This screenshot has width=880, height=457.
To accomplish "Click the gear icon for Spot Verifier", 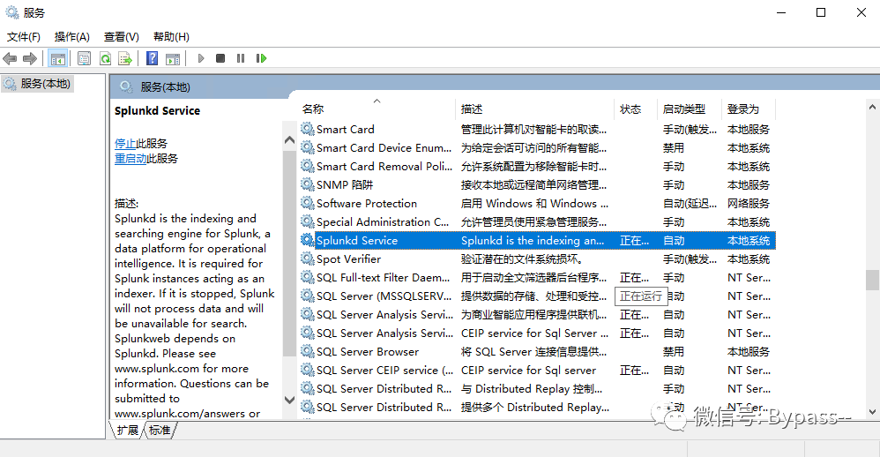I will tap(308, 258).
